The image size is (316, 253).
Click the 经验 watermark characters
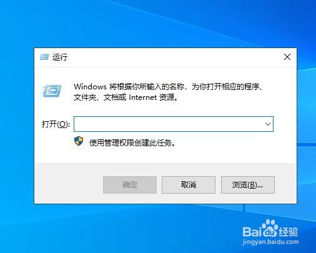[289, 232]
